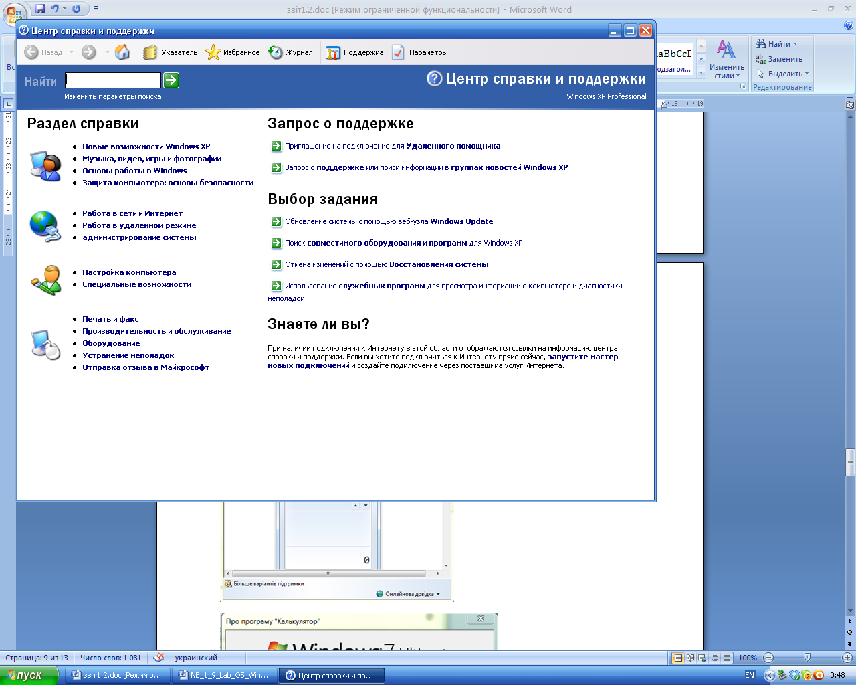The image size is (856, 685).
Task: Open Производительность и обслуживание topic
Action: (156, 331)
